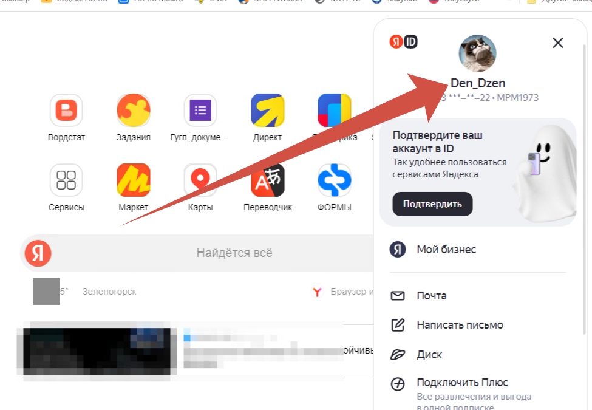Click the Диск disk icon
This screenshot has height=410, width=592.
pyautogui.click(x=398, y=355)
